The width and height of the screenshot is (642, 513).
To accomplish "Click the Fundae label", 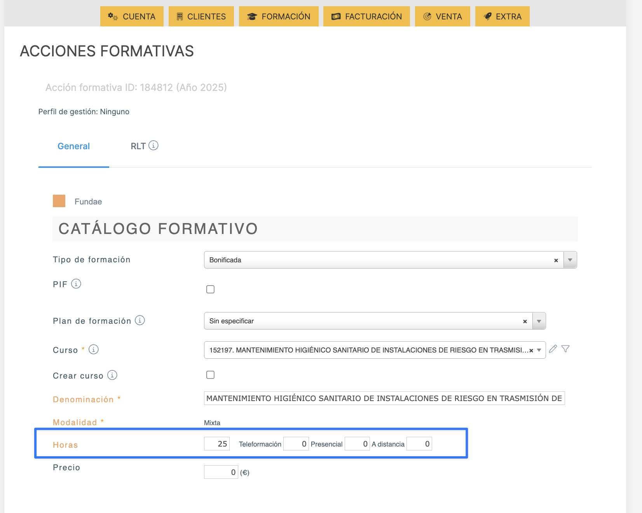I will point(88,202).
